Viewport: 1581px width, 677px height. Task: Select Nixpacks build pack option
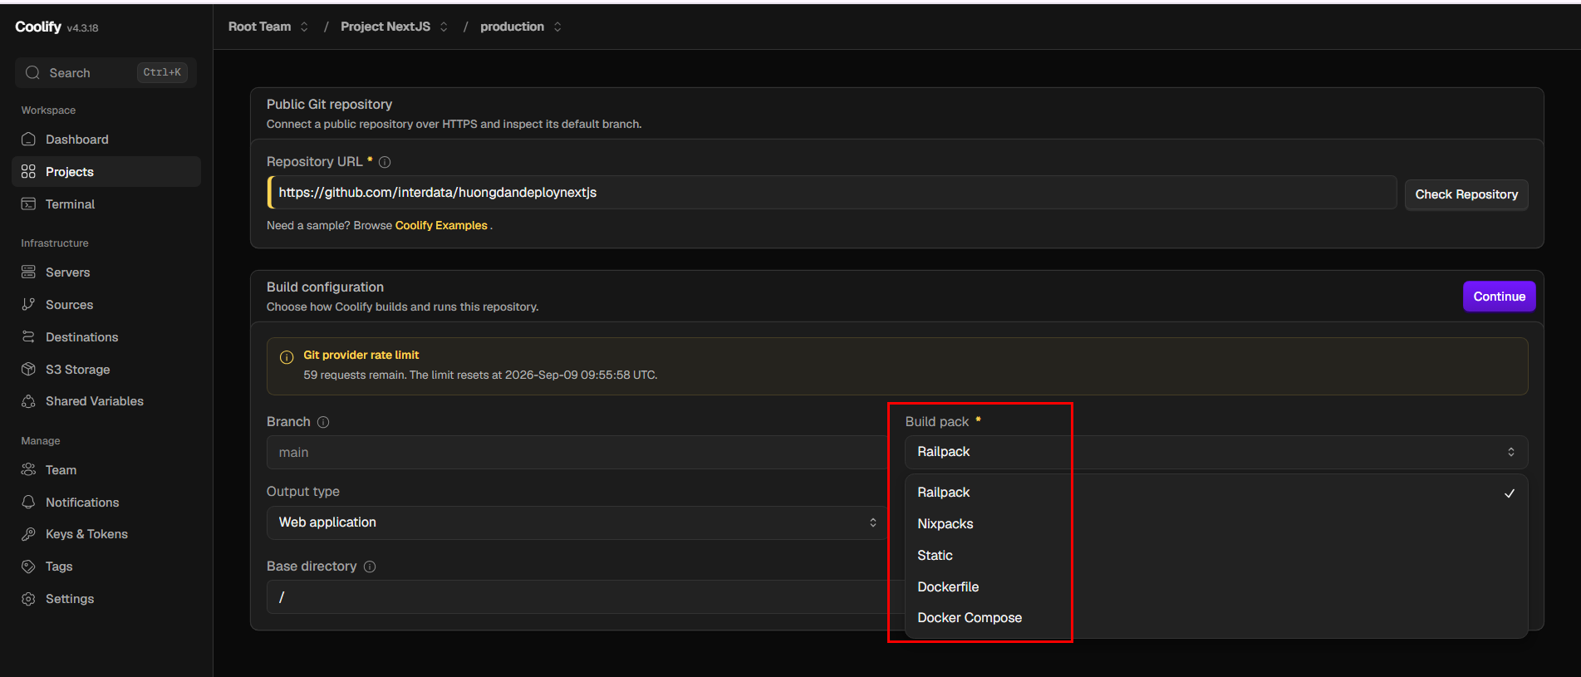(x=1216, y=524)
